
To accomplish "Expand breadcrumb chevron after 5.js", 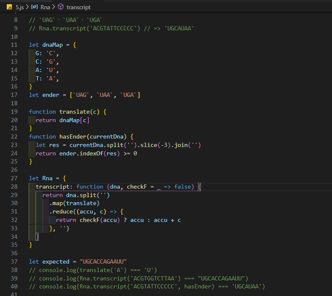I will (x=27, y=7).
